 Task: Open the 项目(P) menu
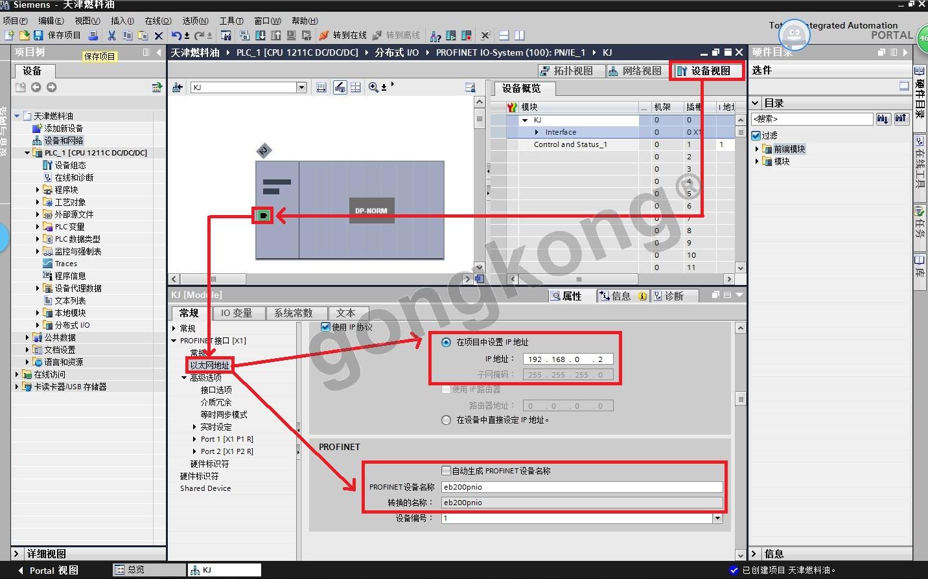pyautogui.click(x=16, y=21)
